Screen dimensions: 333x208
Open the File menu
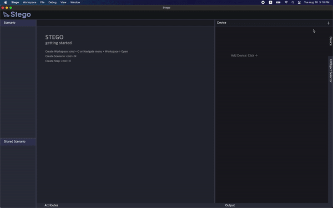(42, 2)
